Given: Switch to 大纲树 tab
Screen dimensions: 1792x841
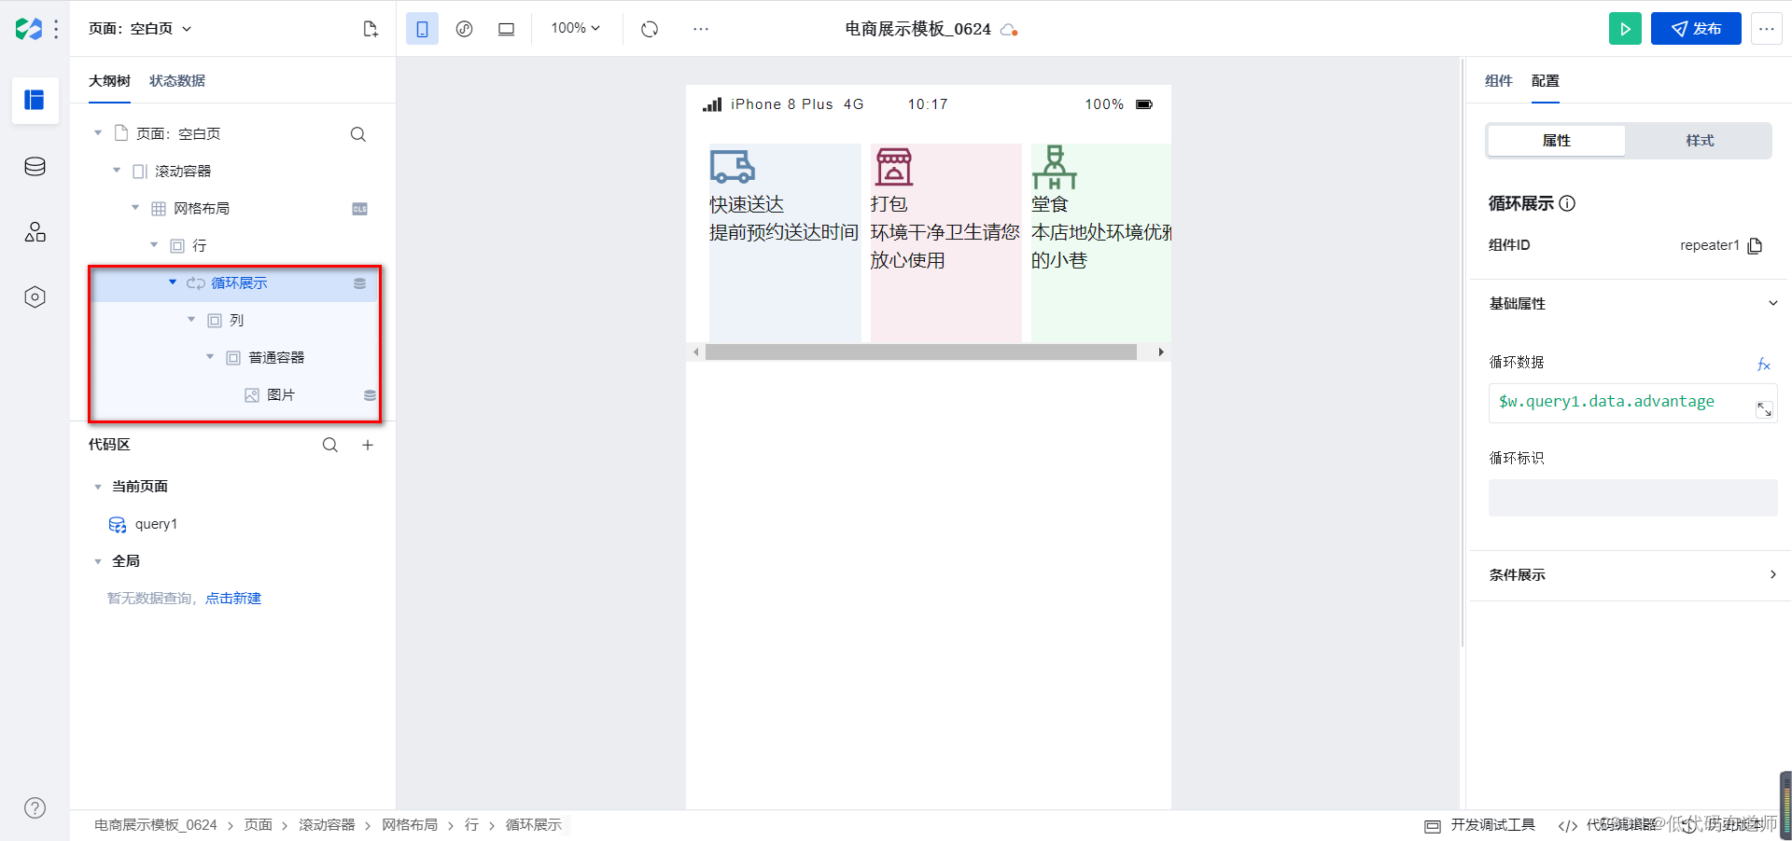Looking at the screenshot, I should pos(109,81).
